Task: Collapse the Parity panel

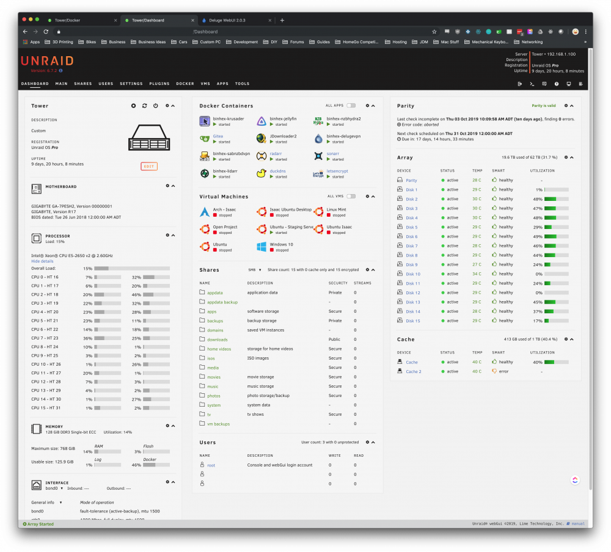Action: pyautogui.click(x=572, y=106)
